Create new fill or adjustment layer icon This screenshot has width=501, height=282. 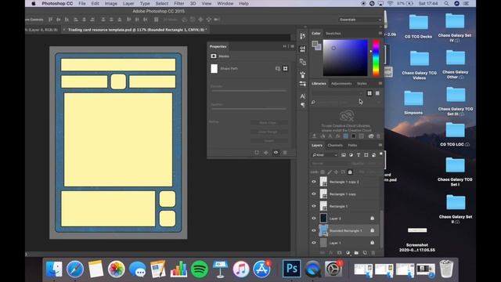(348, 253)
